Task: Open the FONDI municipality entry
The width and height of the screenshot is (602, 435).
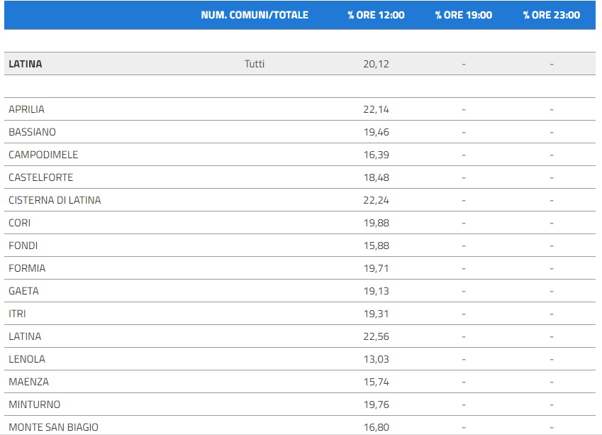Action: [x=23, y=246]
